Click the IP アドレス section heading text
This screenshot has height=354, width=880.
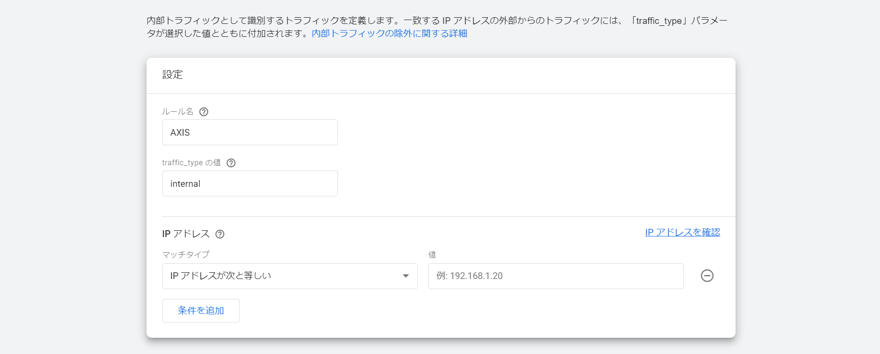pyautogui.click(x=186, y=234)
